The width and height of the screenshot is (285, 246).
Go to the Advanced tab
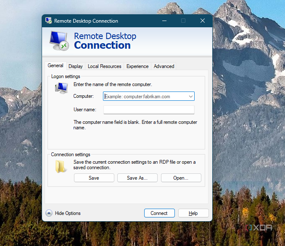(164, 66)
